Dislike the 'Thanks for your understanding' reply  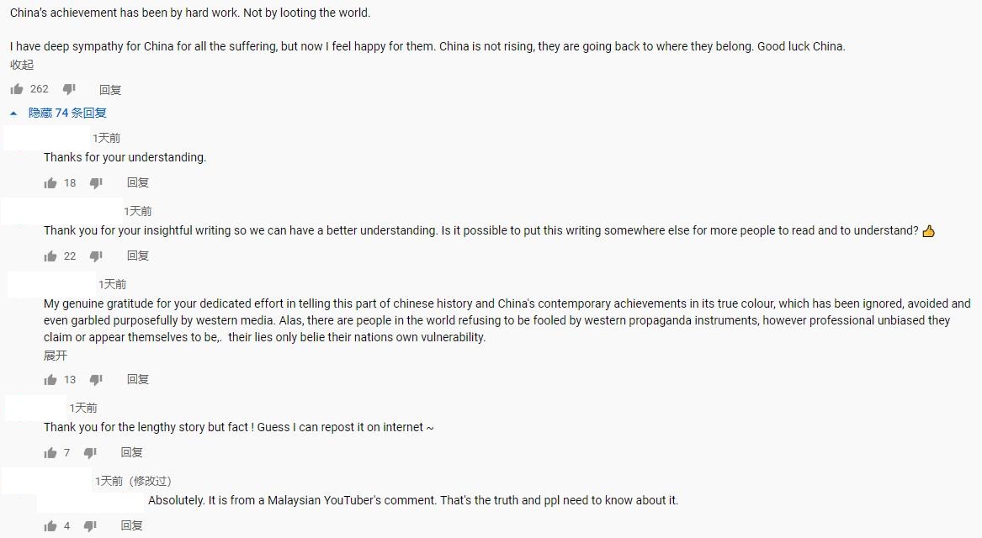point(96,182)
